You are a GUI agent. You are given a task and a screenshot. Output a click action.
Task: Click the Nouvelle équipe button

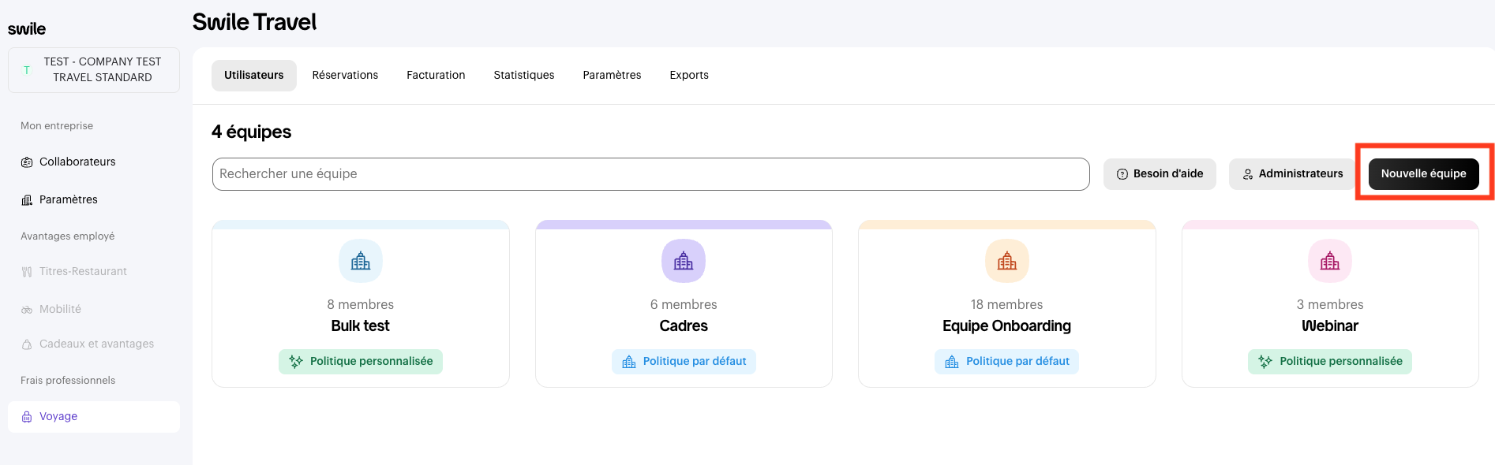1423,173
